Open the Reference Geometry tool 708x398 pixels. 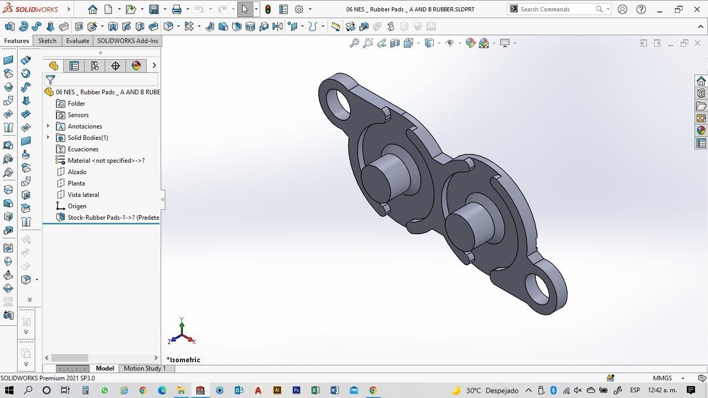(293, 26)
